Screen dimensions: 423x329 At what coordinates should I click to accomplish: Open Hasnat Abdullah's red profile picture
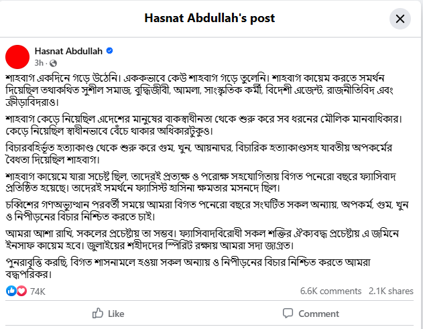tap(17, 57)
